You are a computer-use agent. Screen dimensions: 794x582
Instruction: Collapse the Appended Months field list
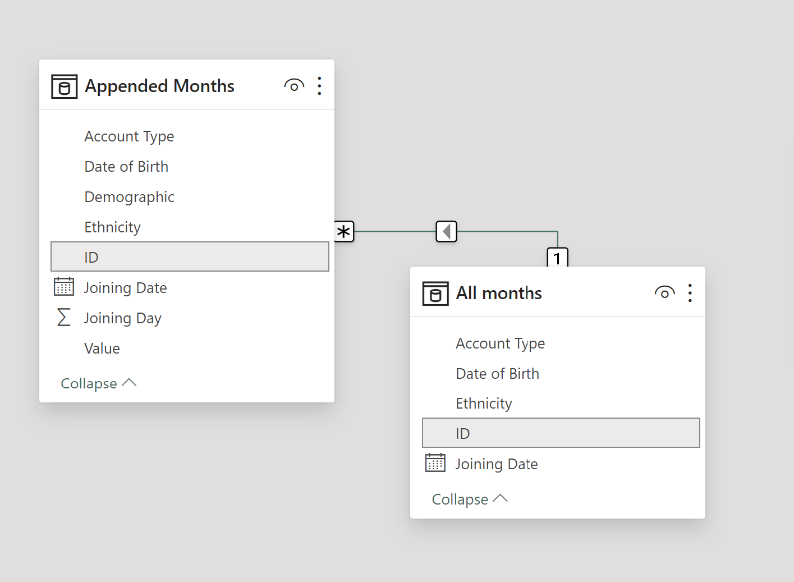98,383
